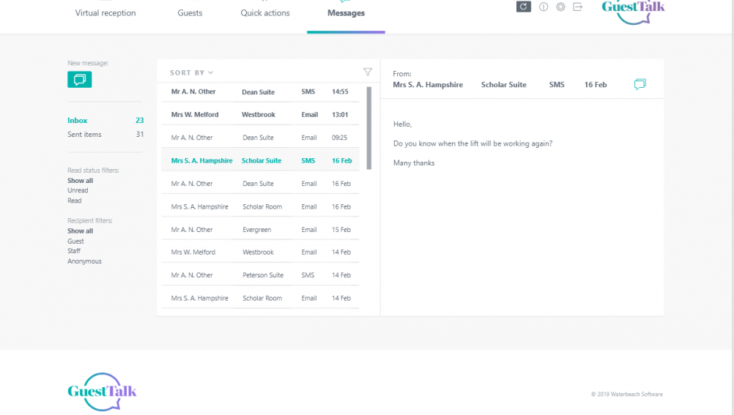
Task: Click the reply icon beside 16 Feb
Action: click(x=640, y=85)
